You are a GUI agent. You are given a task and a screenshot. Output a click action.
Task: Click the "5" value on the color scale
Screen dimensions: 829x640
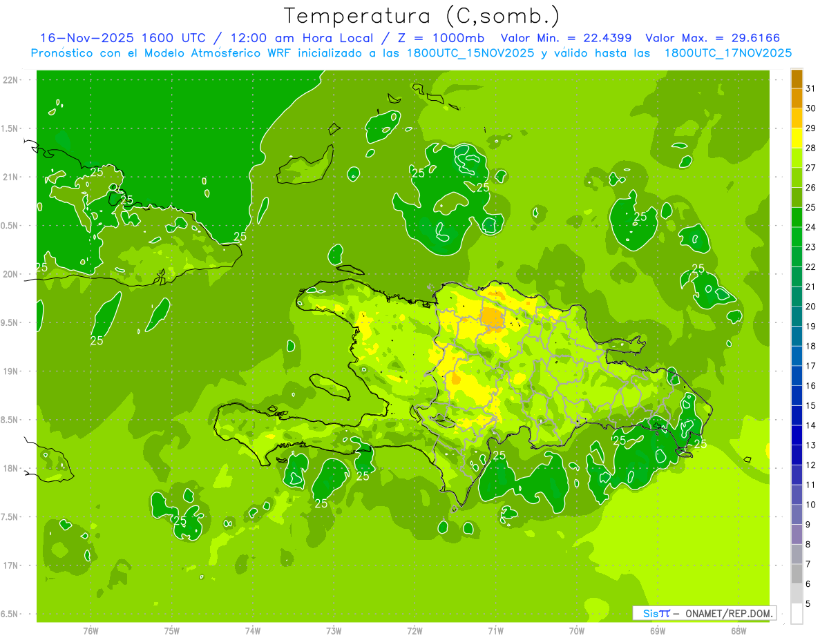point(808,604)
